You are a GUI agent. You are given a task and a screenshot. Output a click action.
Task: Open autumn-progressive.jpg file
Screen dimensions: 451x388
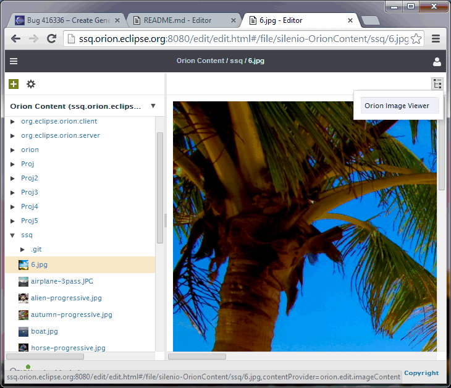tap(72, 314)
